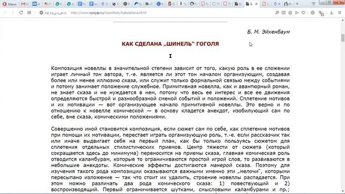
Task: Switch to the Gmail tab
Action: click(25, 4)
